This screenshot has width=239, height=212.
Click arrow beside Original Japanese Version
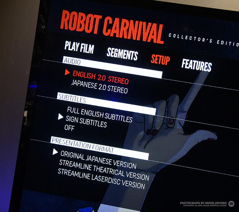click(x=55, y=152)
